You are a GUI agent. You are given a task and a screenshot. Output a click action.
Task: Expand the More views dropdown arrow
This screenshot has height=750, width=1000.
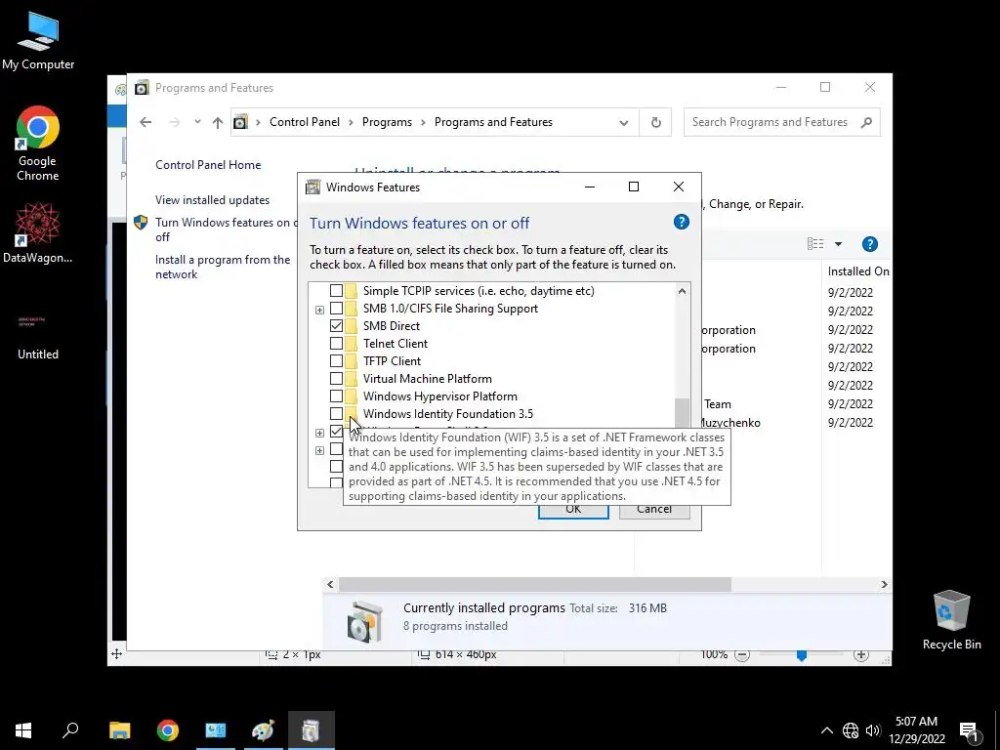click(838, 244)
